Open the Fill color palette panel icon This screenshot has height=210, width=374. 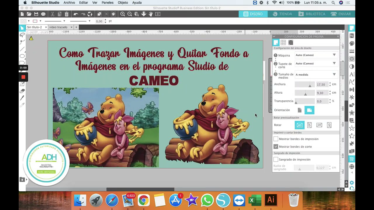352,43
